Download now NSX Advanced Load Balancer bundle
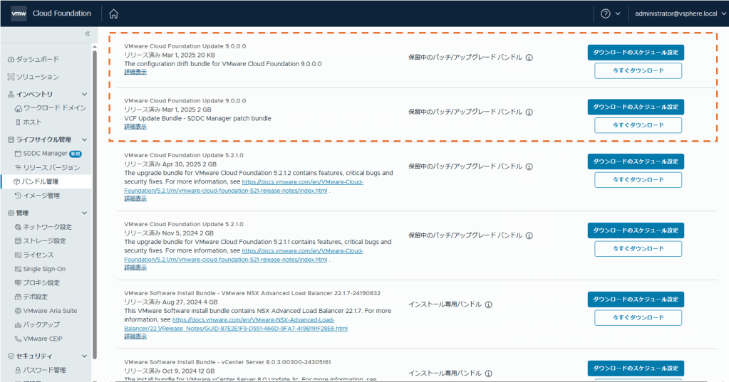The image size is (729, 382). (638, 317)
